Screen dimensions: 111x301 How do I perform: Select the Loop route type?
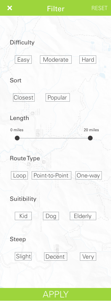tap(19, 175)
